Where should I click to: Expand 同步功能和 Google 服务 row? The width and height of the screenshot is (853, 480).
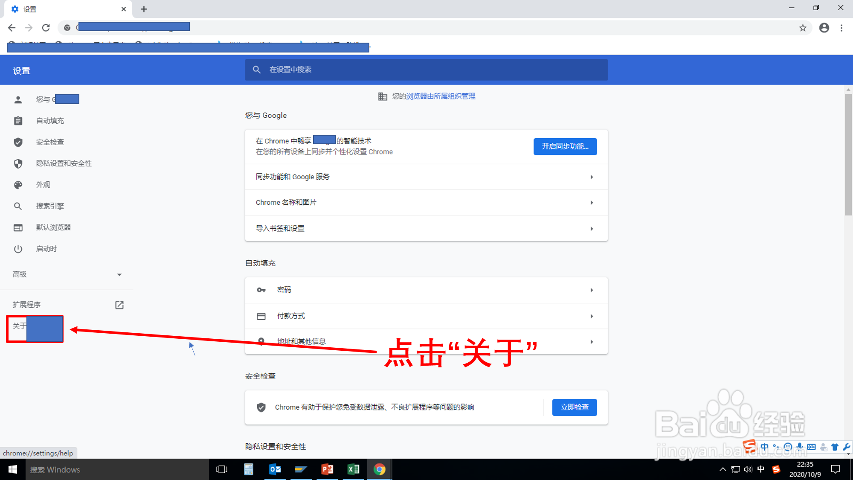click(426, 177)
